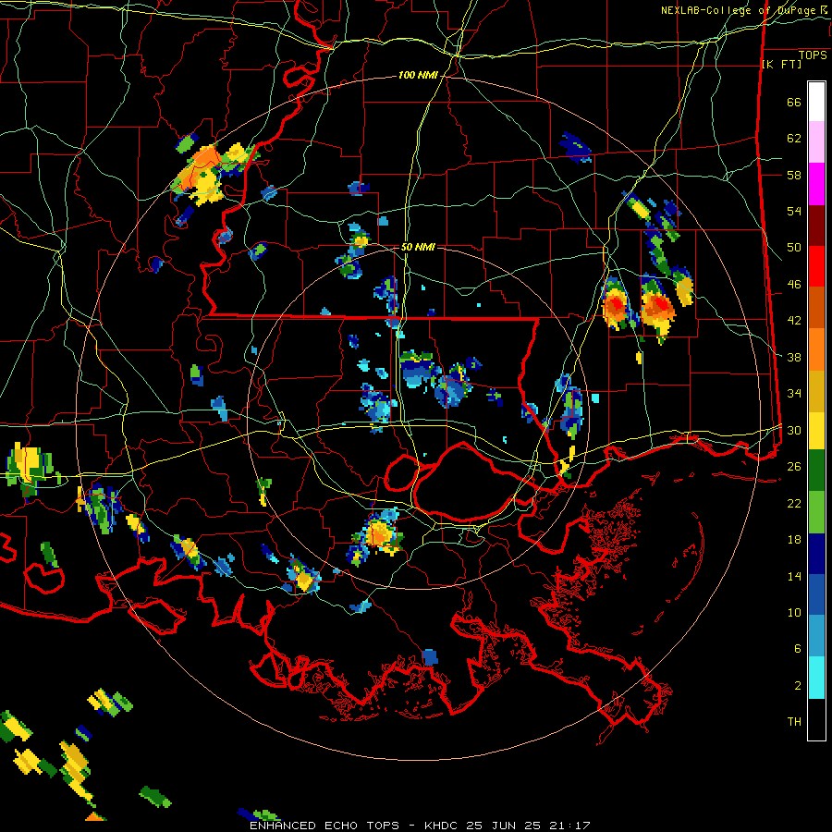Click the legend value 42
This screenshot has height=832, width=832.
[x=794, y=321]
